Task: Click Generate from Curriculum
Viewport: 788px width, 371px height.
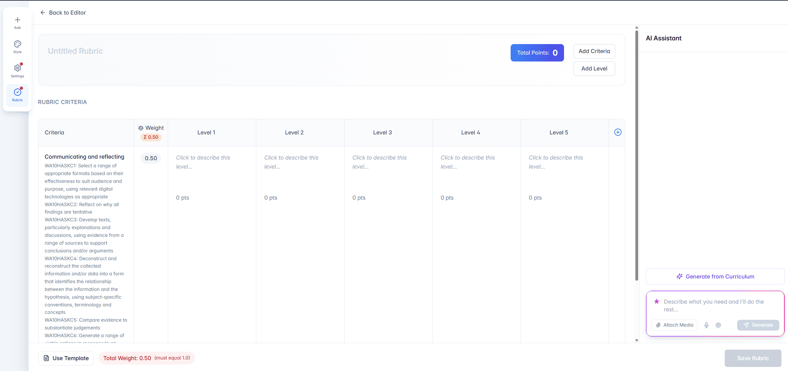Action: pos(715,277)
